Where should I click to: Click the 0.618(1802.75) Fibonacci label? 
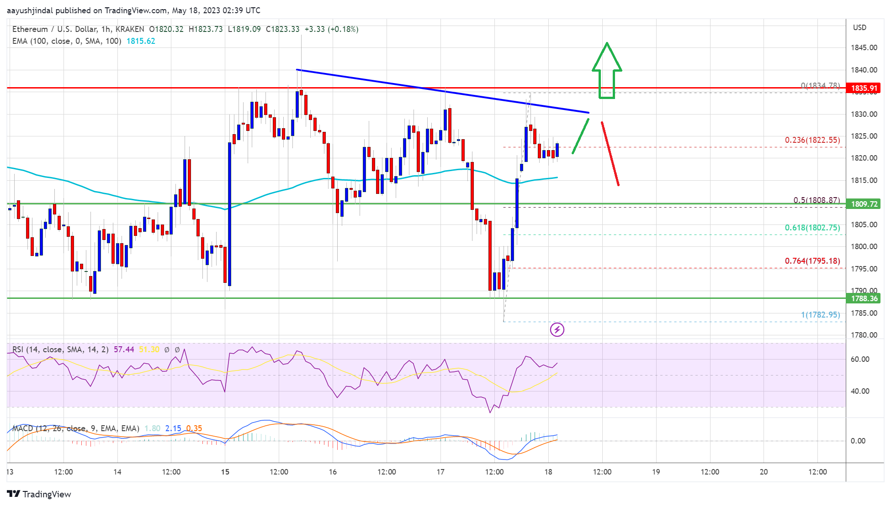tap(812, 228)
